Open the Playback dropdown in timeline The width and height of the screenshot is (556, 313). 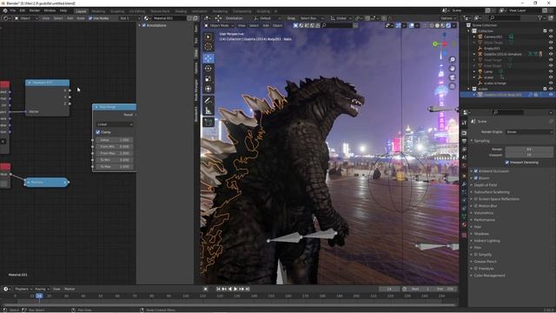(x=23, y=289)
